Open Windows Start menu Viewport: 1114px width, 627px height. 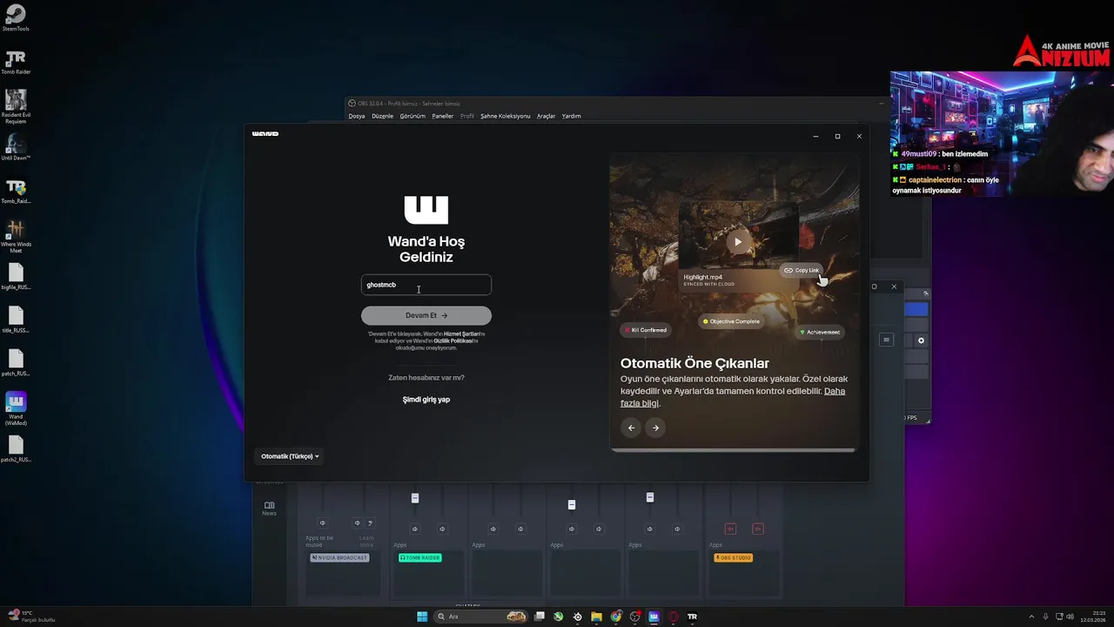pos(422,617)
